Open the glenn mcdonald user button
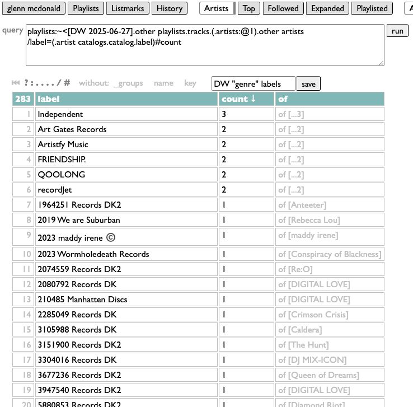 pos(34,8)
